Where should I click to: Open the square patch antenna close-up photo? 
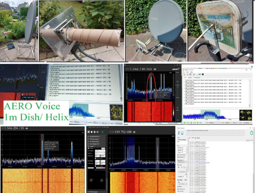(x=220, y=31)
